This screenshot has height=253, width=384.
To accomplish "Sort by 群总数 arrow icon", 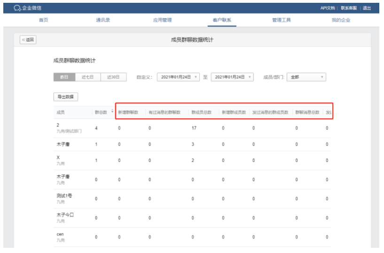I will [x=112, y=111].
